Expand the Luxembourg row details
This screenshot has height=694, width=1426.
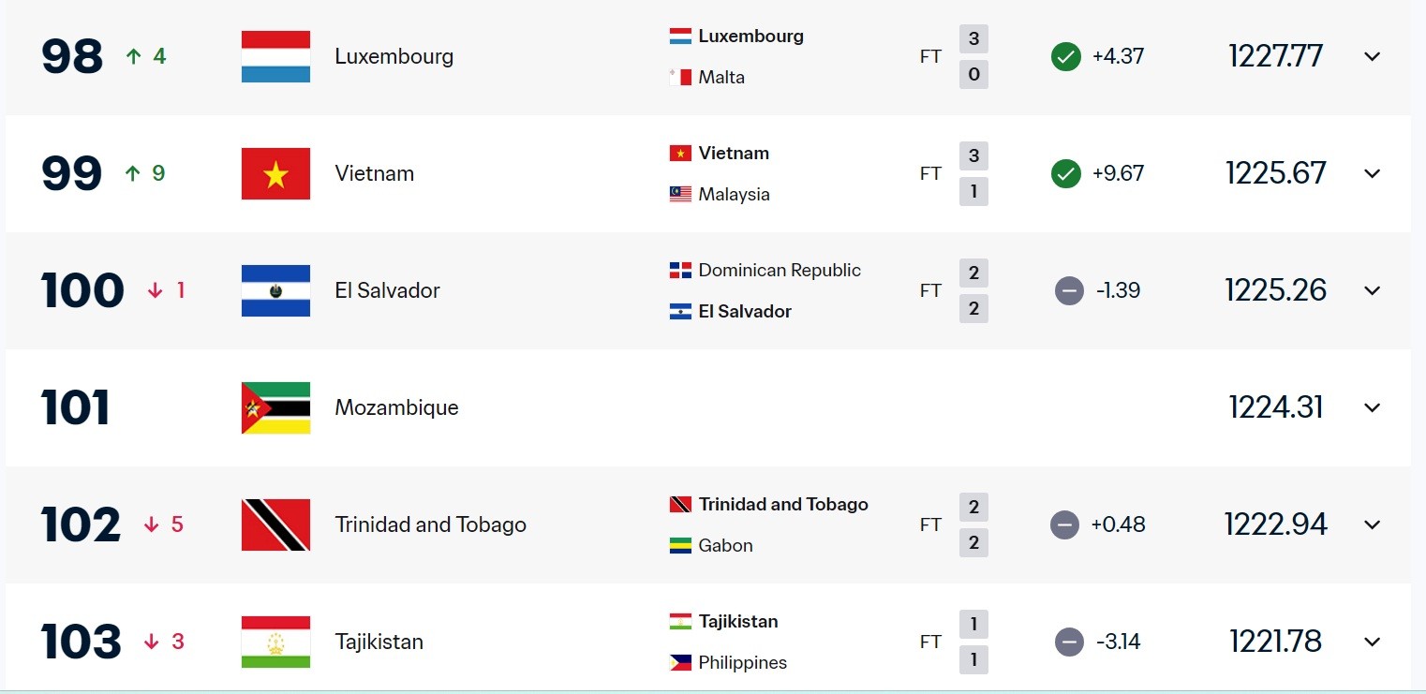click(x=1372, y=57)
